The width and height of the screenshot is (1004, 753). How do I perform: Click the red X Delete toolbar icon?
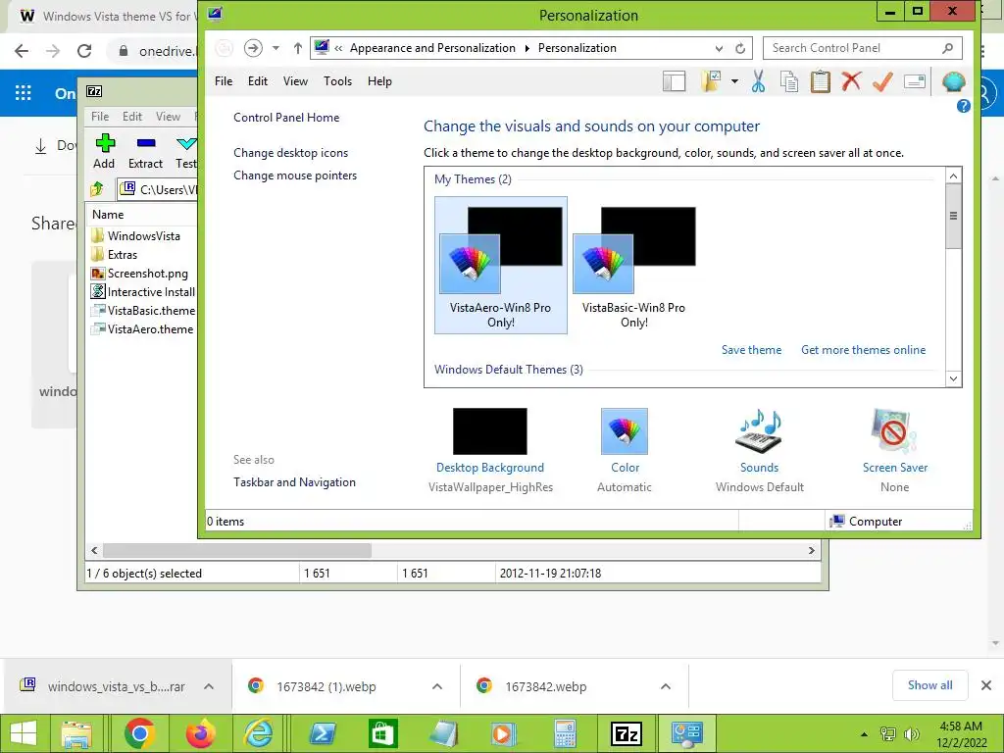coord(851,81)
